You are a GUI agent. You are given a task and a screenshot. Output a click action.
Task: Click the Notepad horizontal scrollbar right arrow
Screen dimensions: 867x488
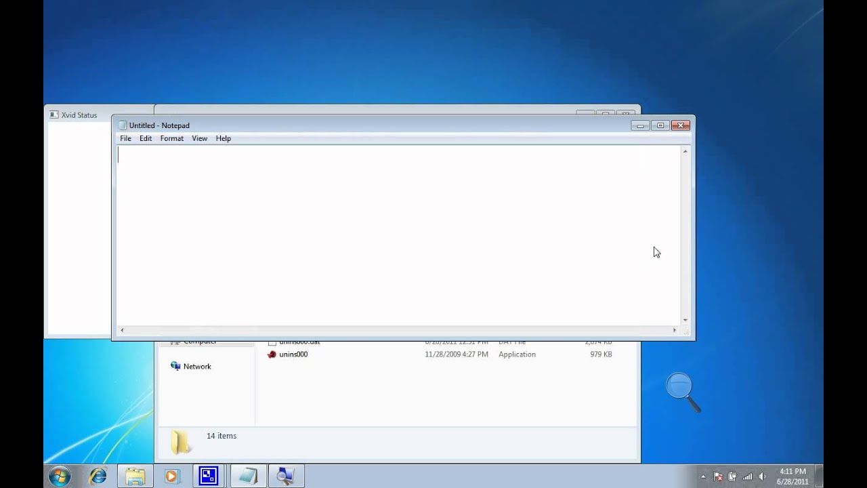(675, 330)
